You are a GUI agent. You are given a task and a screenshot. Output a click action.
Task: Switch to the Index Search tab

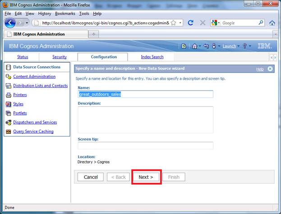(x=152, y=57)
